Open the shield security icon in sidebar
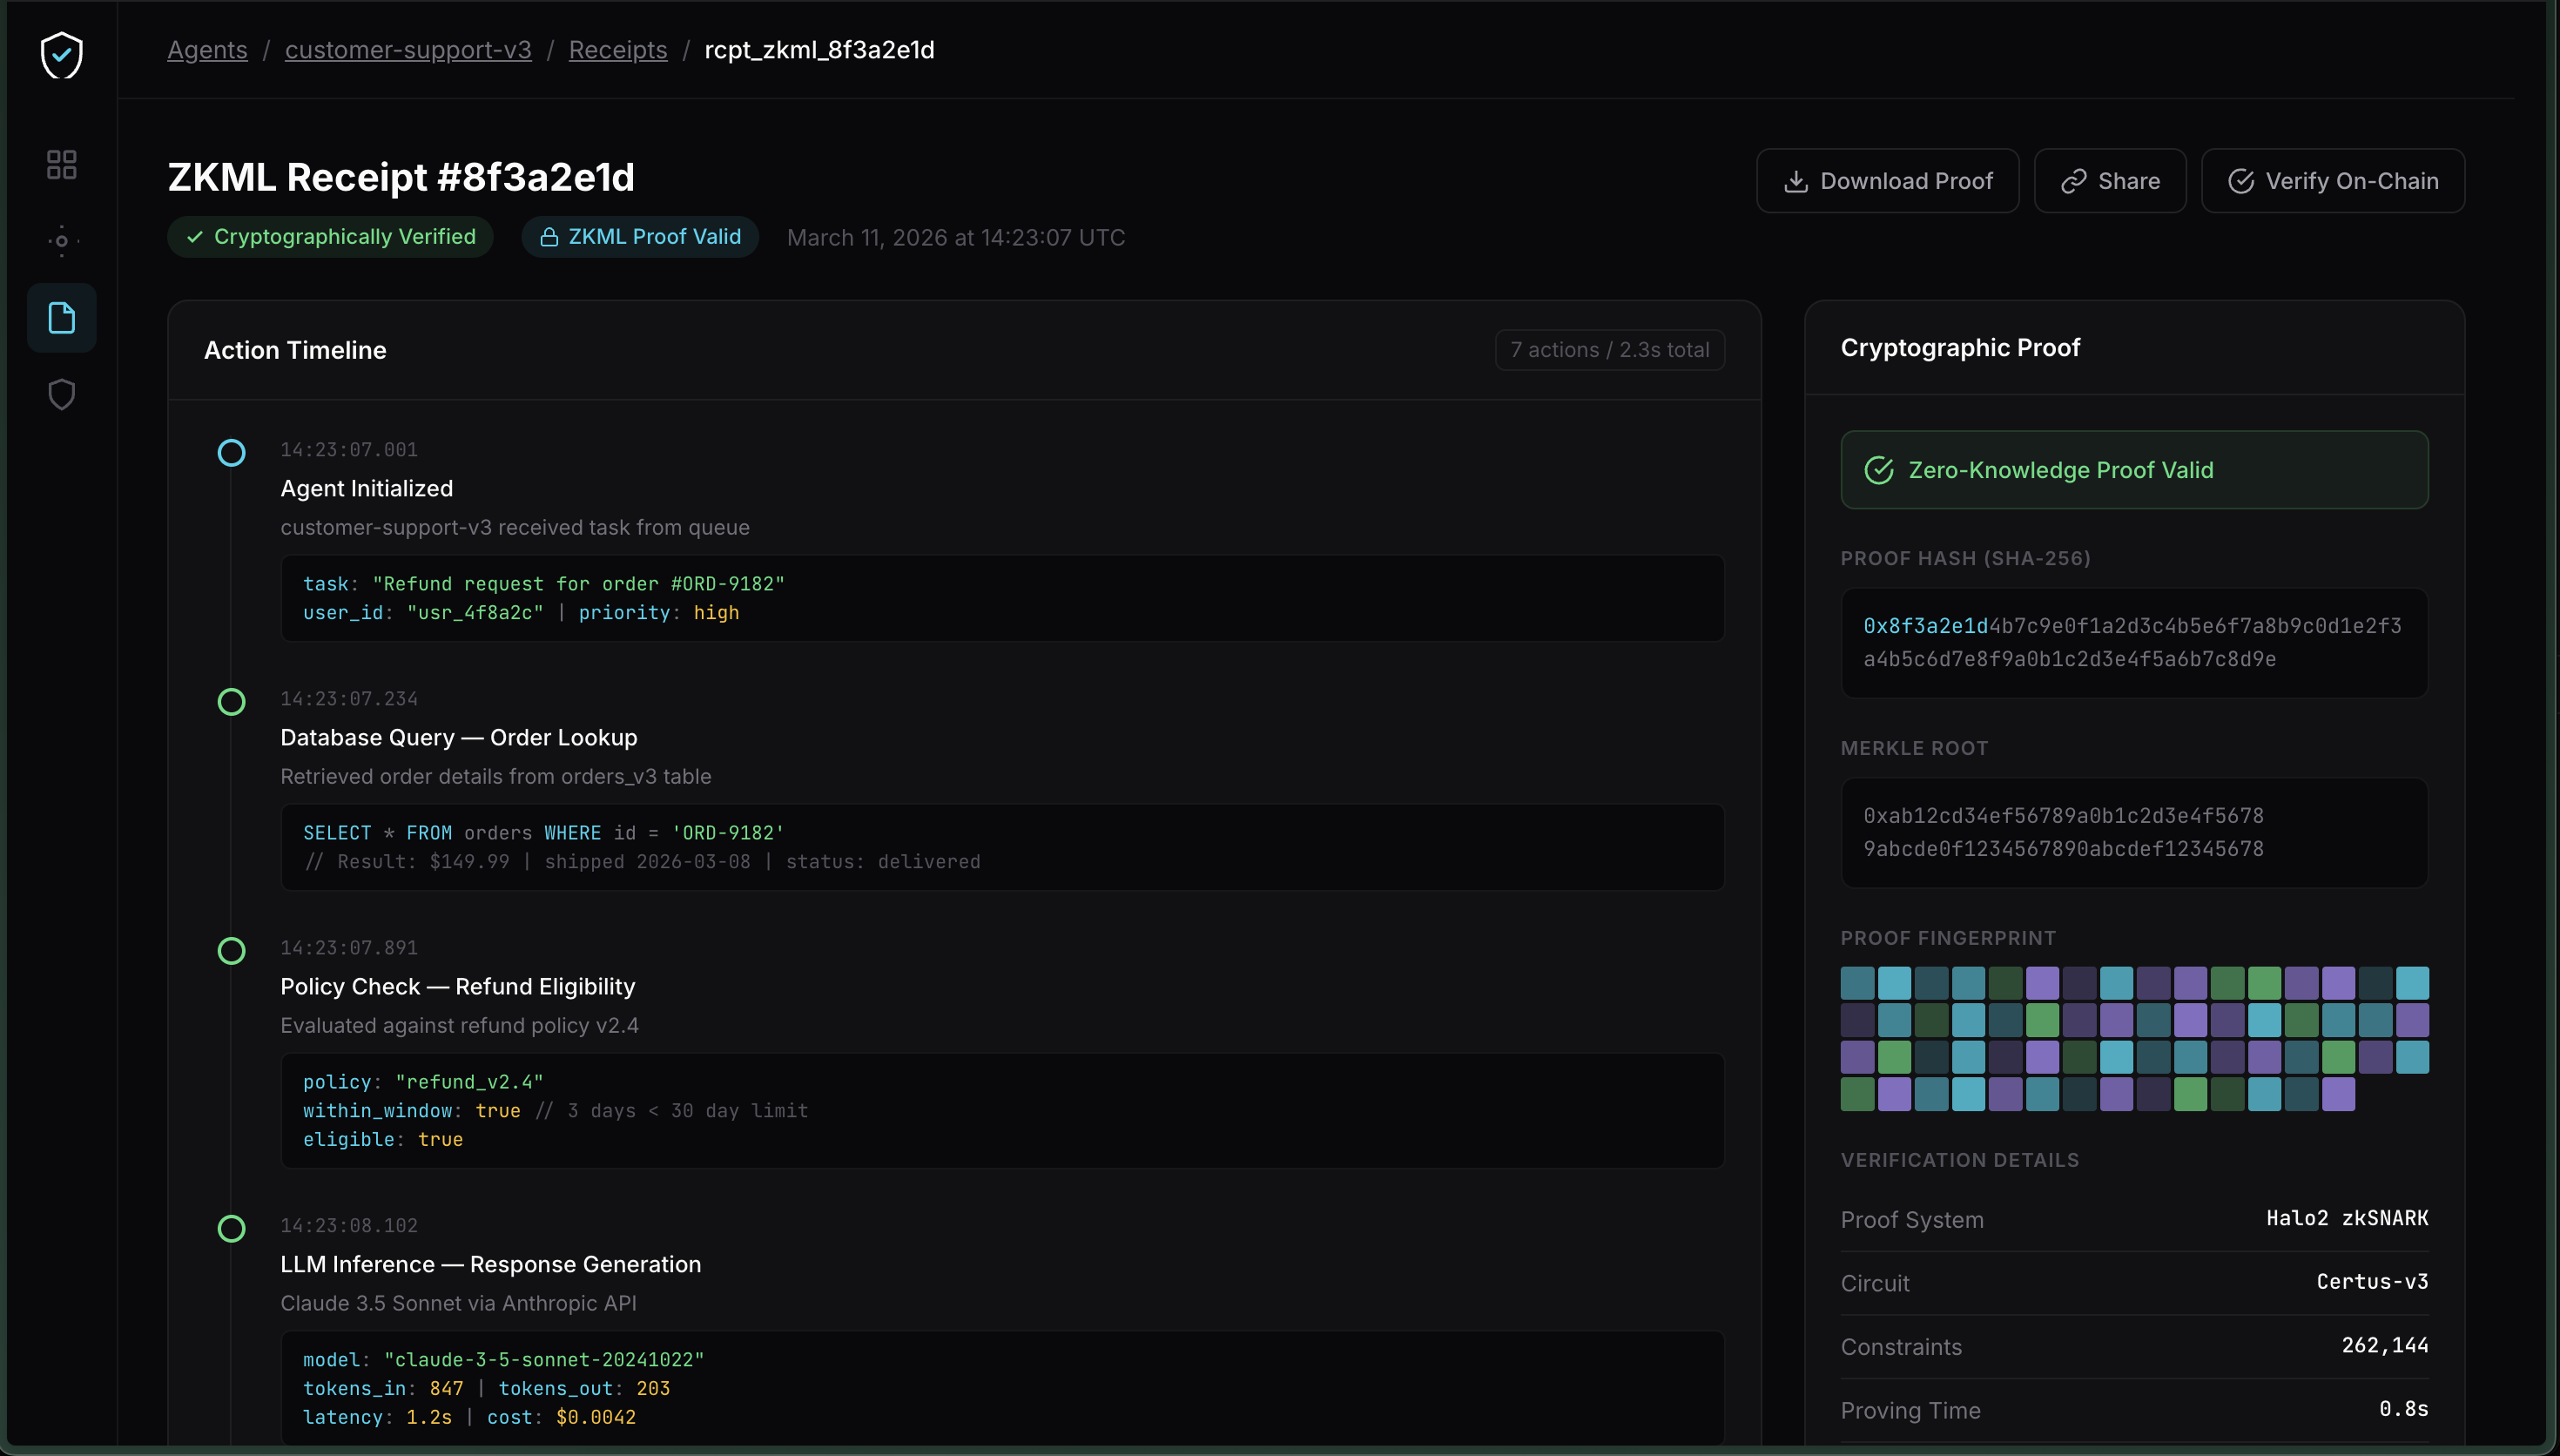Screen dimensions: 2560x1456 (x=61, y=394)
